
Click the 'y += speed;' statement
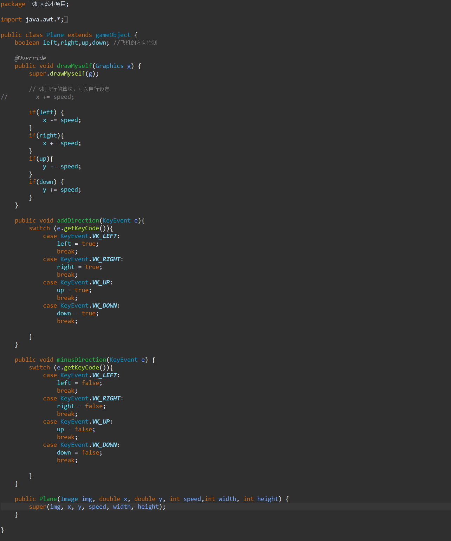point(62,190)
